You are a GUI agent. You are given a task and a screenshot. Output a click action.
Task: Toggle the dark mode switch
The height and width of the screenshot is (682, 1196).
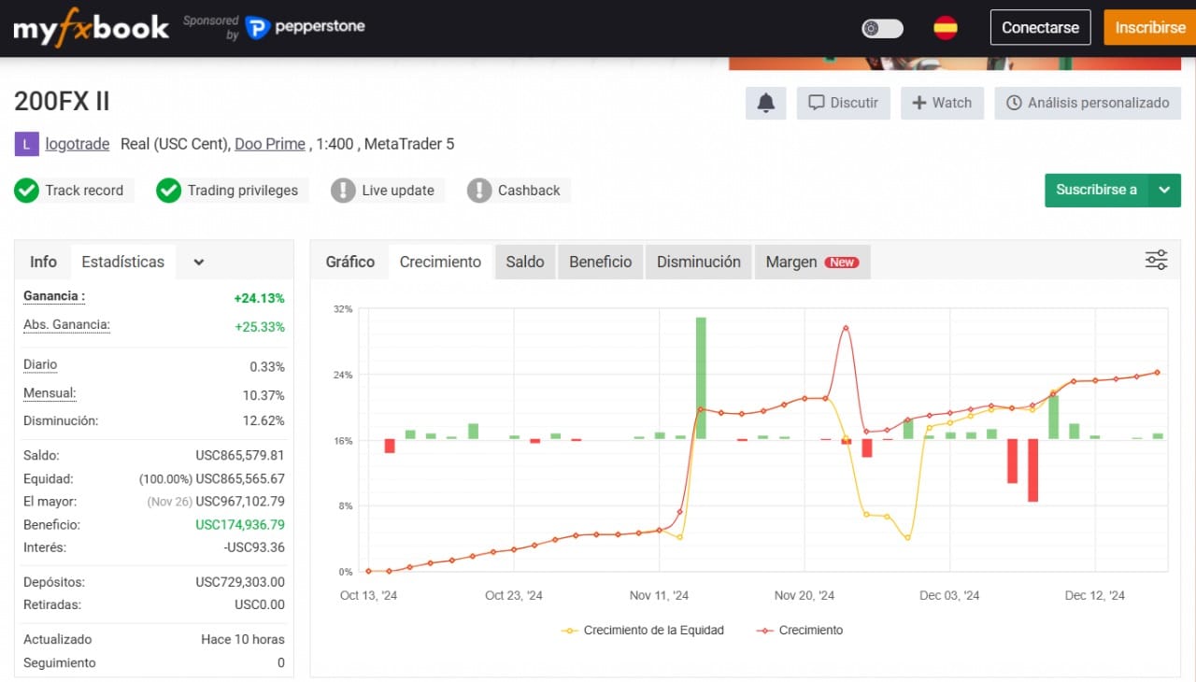(x=881, y=28)
